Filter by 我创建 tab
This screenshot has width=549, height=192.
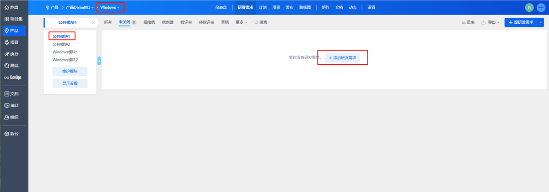[168, 22]
